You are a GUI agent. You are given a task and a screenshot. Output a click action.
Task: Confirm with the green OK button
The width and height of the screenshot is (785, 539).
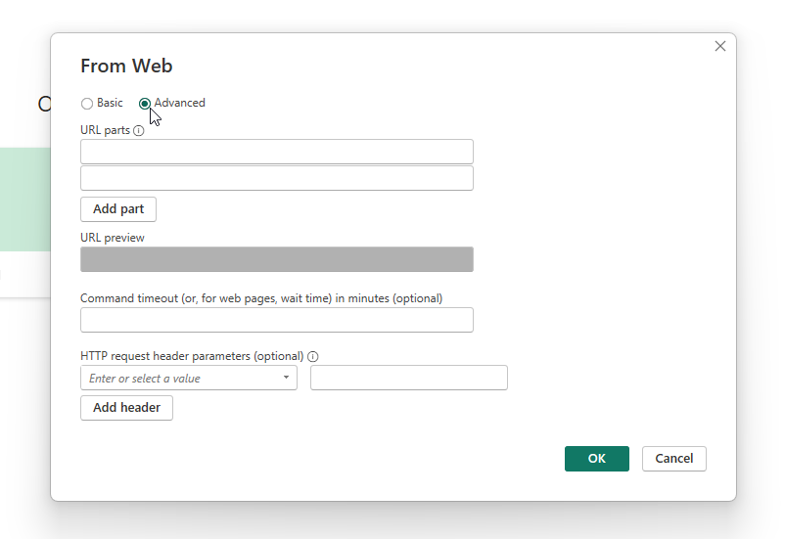pos(596,459)
